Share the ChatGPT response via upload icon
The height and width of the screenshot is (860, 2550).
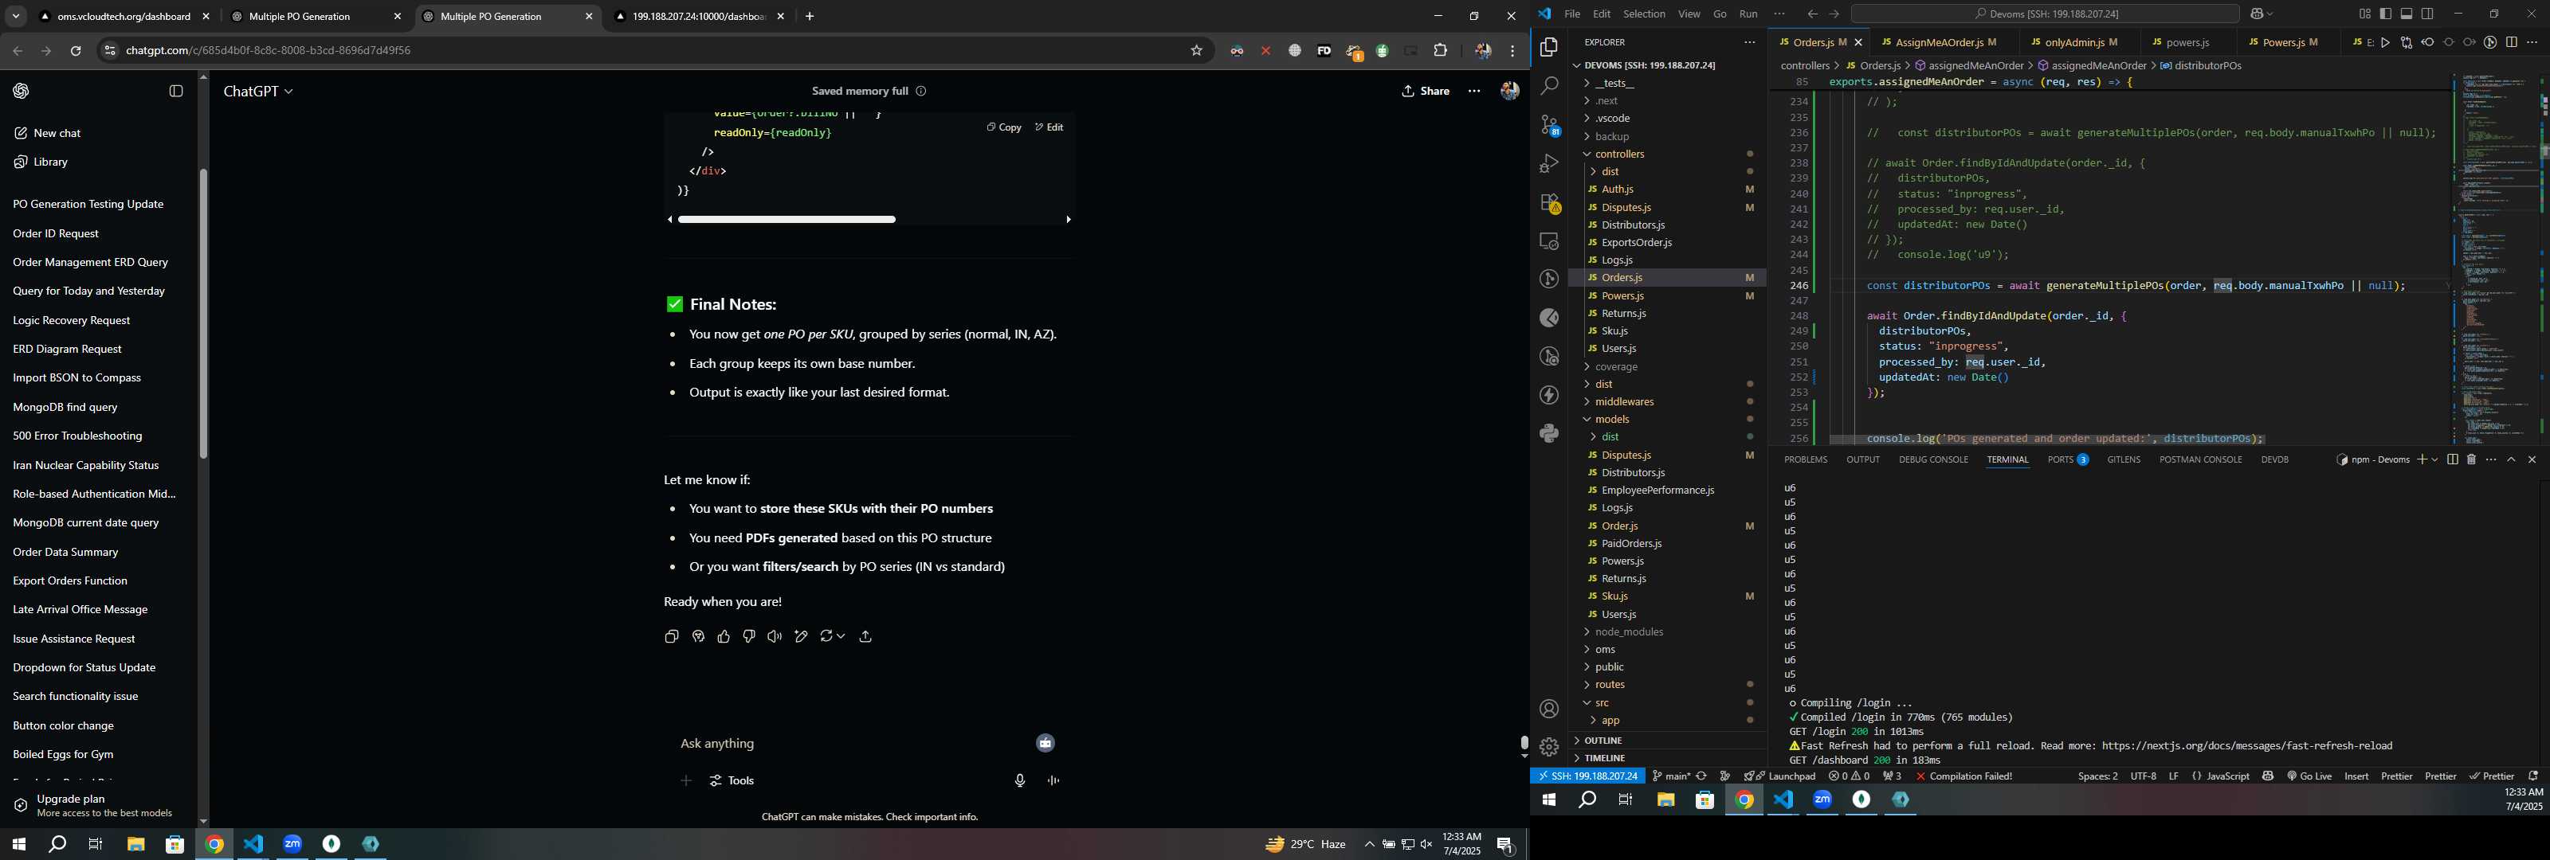[x=865, y=636]
